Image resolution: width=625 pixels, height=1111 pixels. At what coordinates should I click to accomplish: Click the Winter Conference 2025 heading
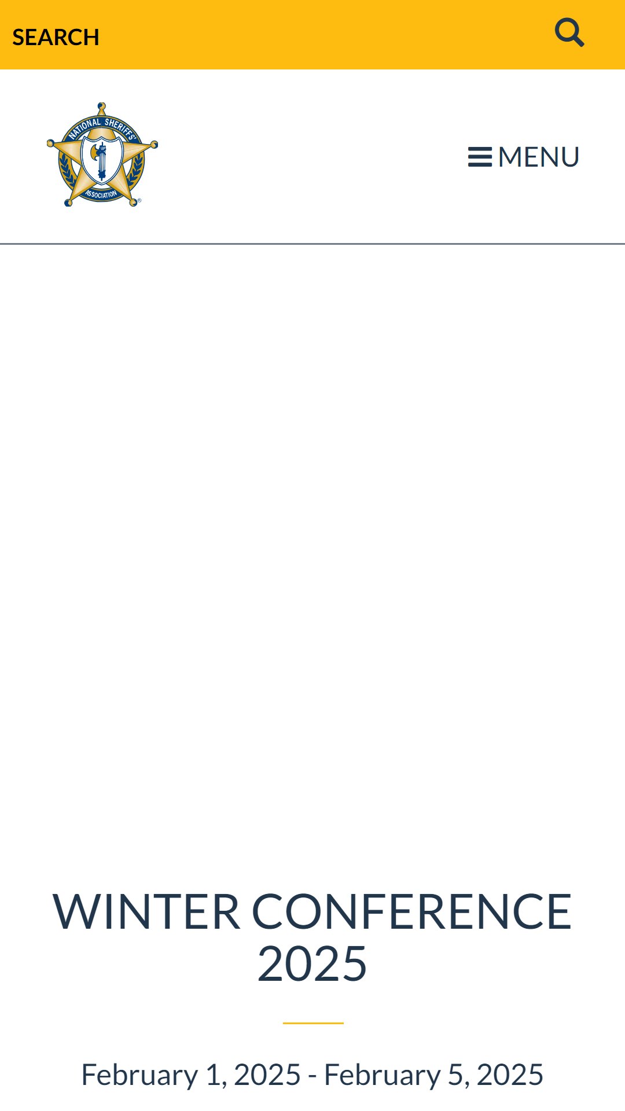[x=312, y=937]
